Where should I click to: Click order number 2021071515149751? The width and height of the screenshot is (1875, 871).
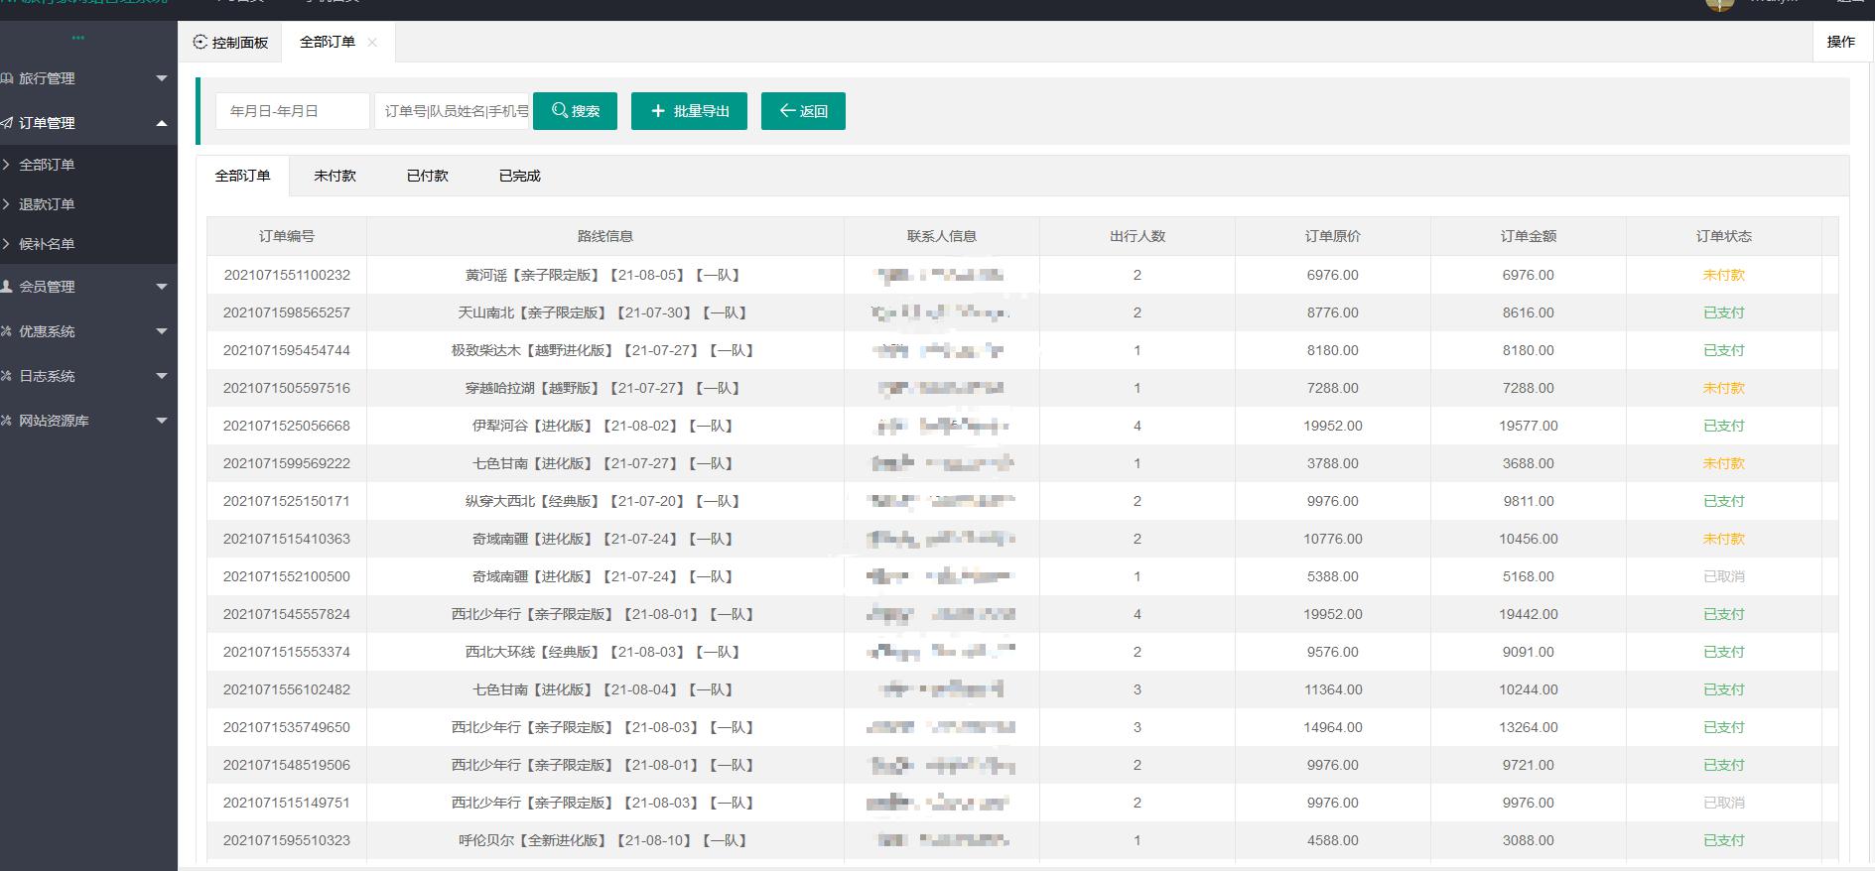(287, 803)
